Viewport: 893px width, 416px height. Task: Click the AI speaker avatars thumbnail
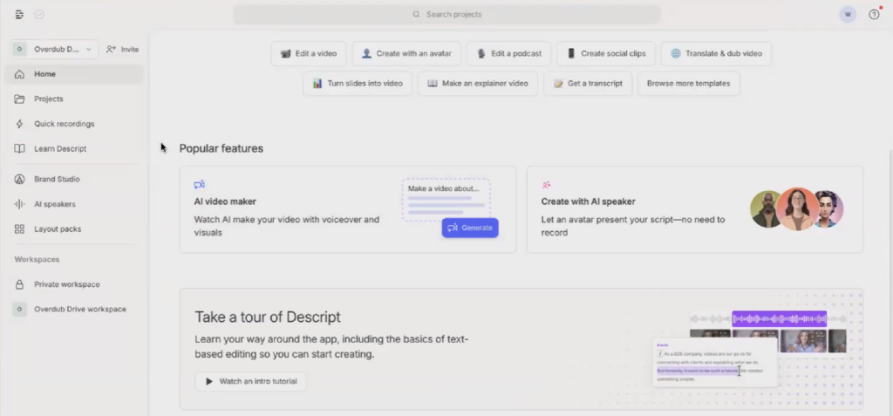(x=797, y=209)
